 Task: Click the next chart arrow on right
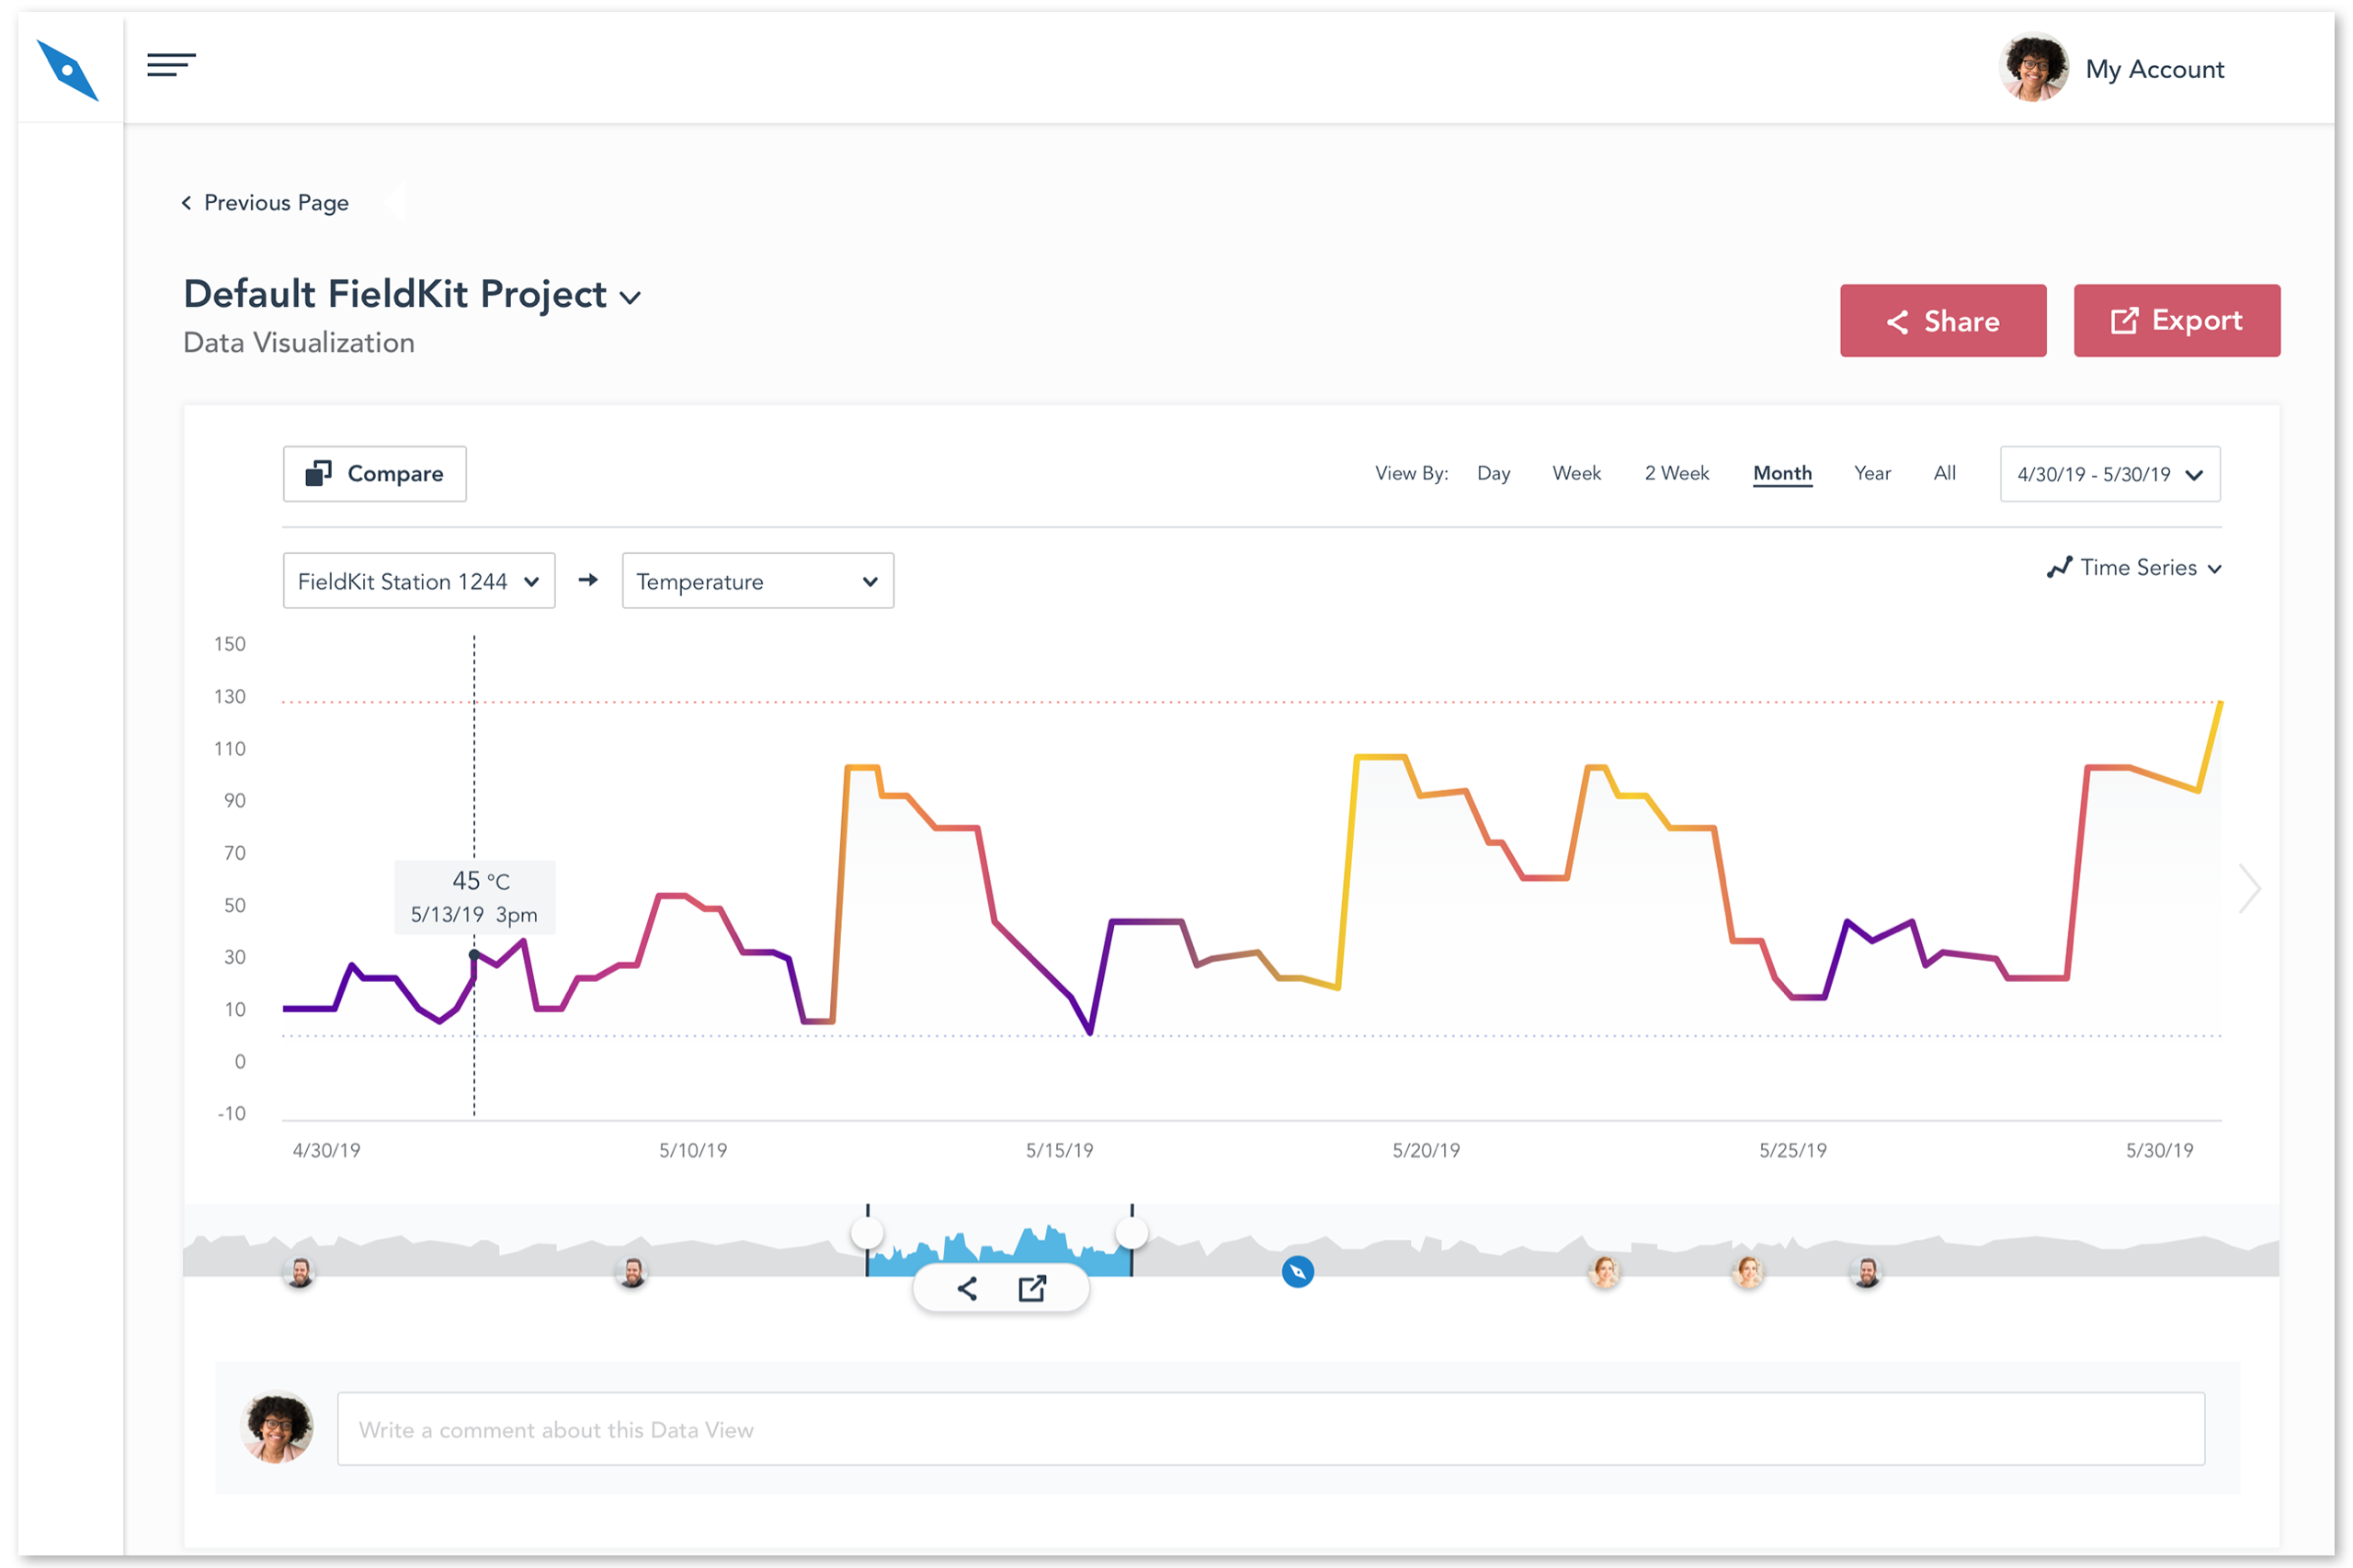click(2249, 888)
